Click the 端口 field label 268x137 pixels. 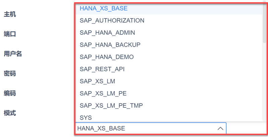click(10, 34)
